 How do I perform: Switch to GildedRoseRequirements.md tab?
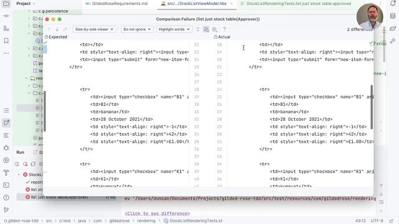tap(117, 4)
